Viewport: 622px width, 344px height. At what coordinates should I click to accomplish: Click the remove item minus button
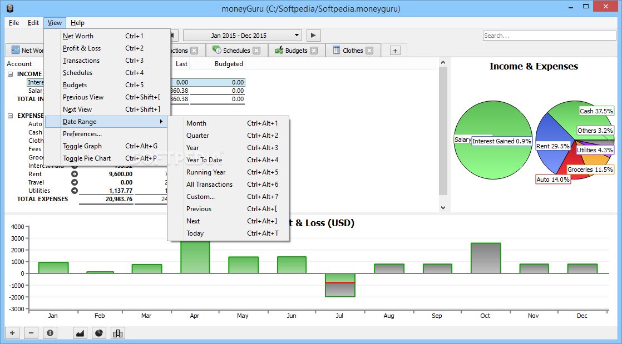31,333
